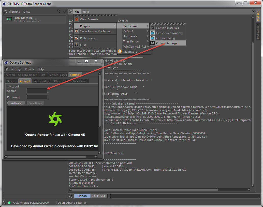Click the Octane Dialog icon

coord(152,38)
